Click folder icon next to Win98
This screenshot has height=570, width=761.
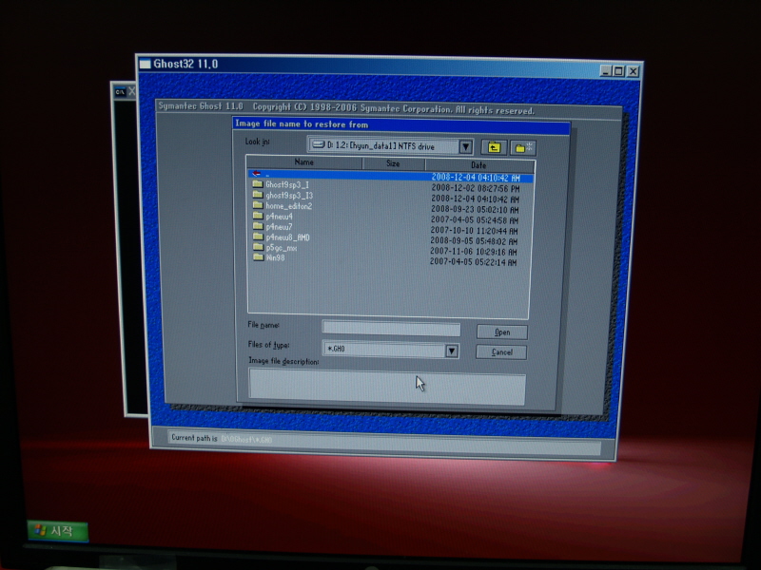pyautogui.click(x=257, y=257)
